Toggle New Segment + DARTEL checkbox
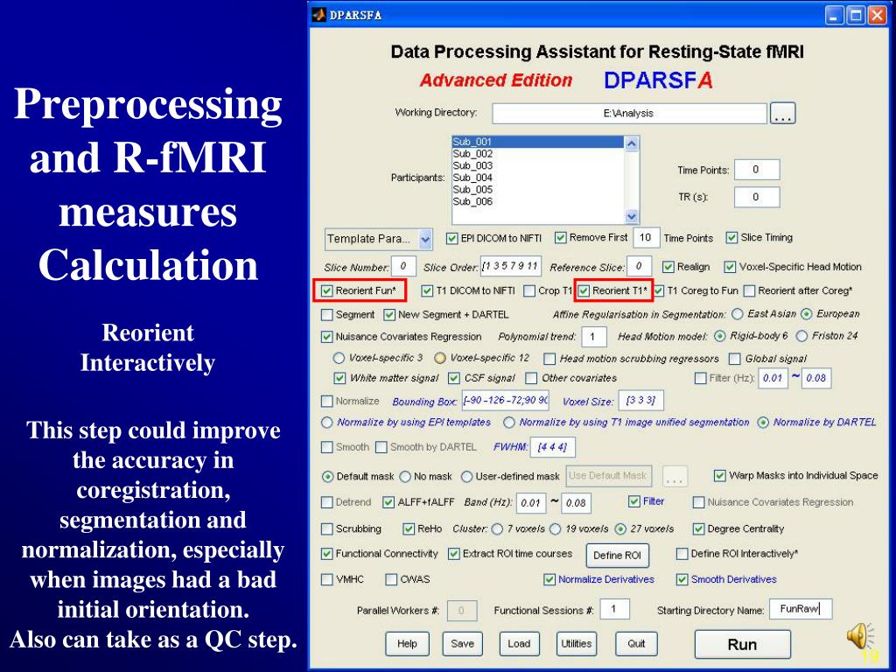The image size is (896, 672). [389, 315]
